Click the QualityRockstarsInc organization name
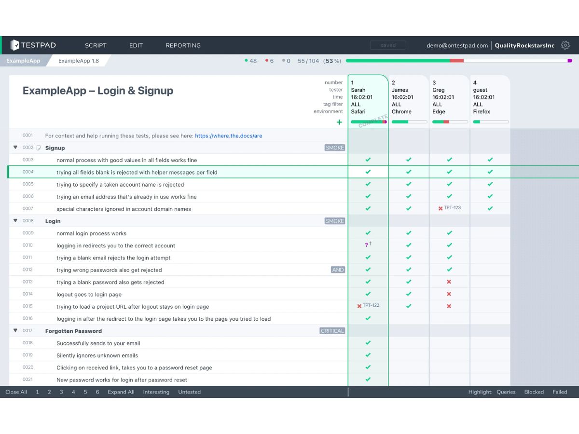Image resolution: width=579 pixels, height=434 pixels. pyautogui.click(x=525, y=45)
